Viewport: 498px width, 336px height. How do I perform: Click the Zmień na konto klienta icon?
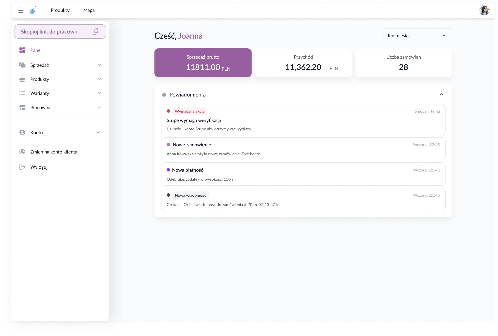[x=22, y=152]
